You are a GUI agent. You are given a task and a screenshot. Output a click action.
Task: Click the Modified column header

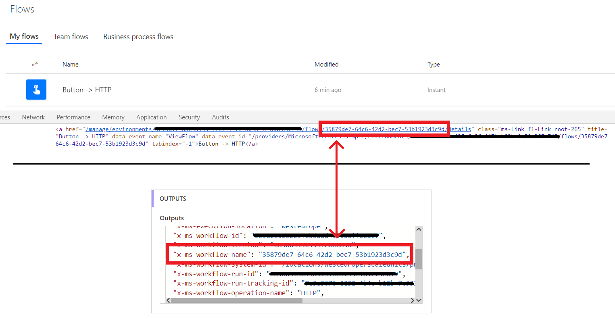tap(327, 64)
